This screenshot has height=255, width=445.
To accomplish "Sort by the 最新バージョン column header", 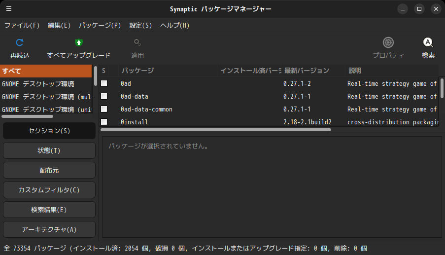I will tap(313, 71).
